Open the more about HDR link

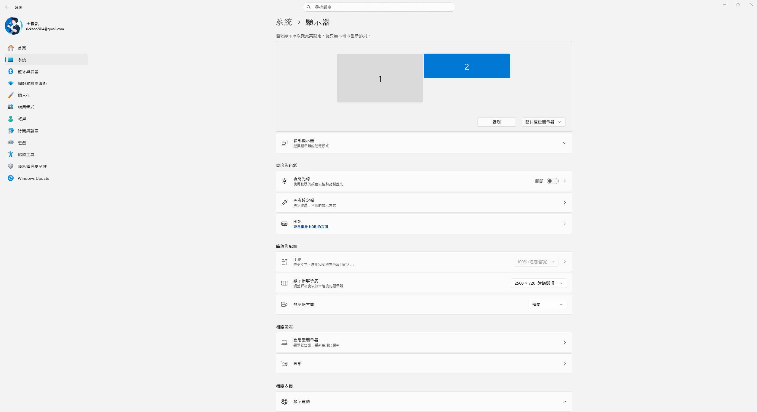point(311,227)
